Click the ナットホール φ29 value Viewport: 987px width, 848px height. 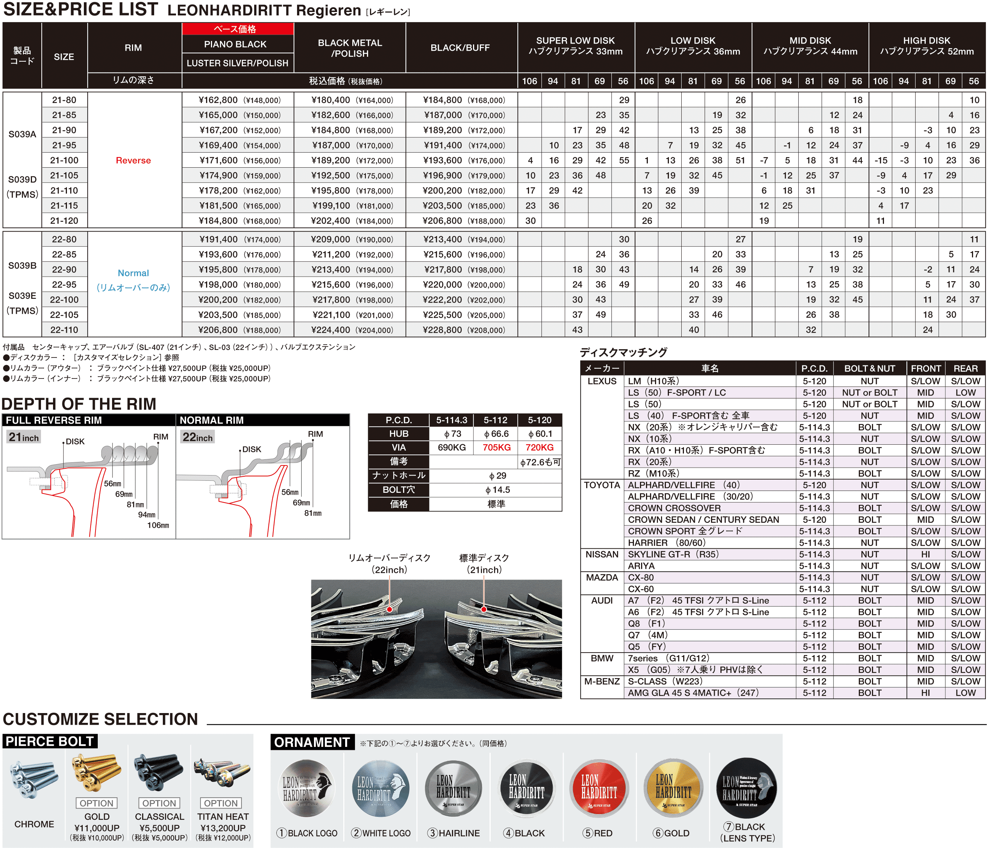[497, 475]
